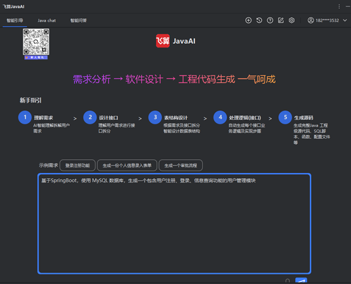Select step 2 设计接口 circle
This screenshot has height=284, width=351.
click(x=90, y=117)
